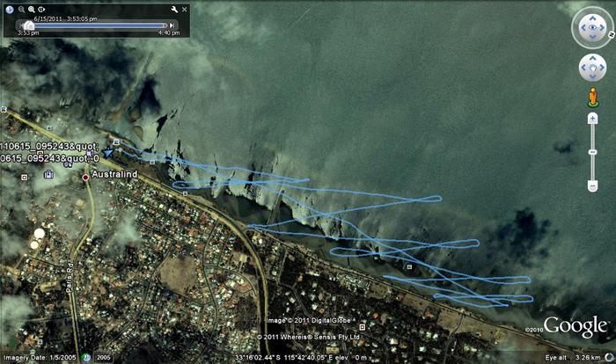Zoom out the time slider range
Screen dimensions: 616x364
20,9
